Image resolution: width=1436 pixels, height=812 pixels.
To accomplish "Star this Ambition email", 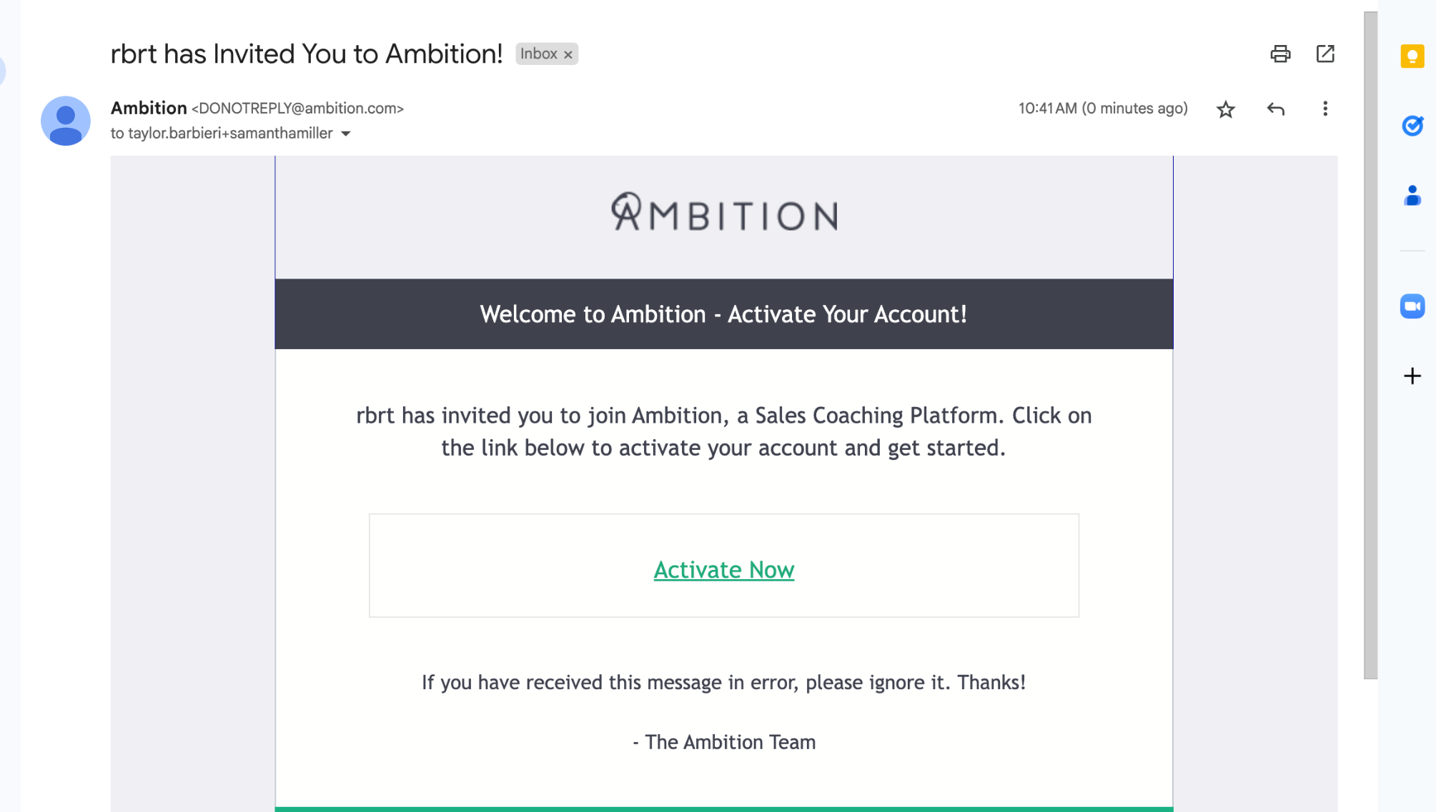I will click(x=1226, y=109).
